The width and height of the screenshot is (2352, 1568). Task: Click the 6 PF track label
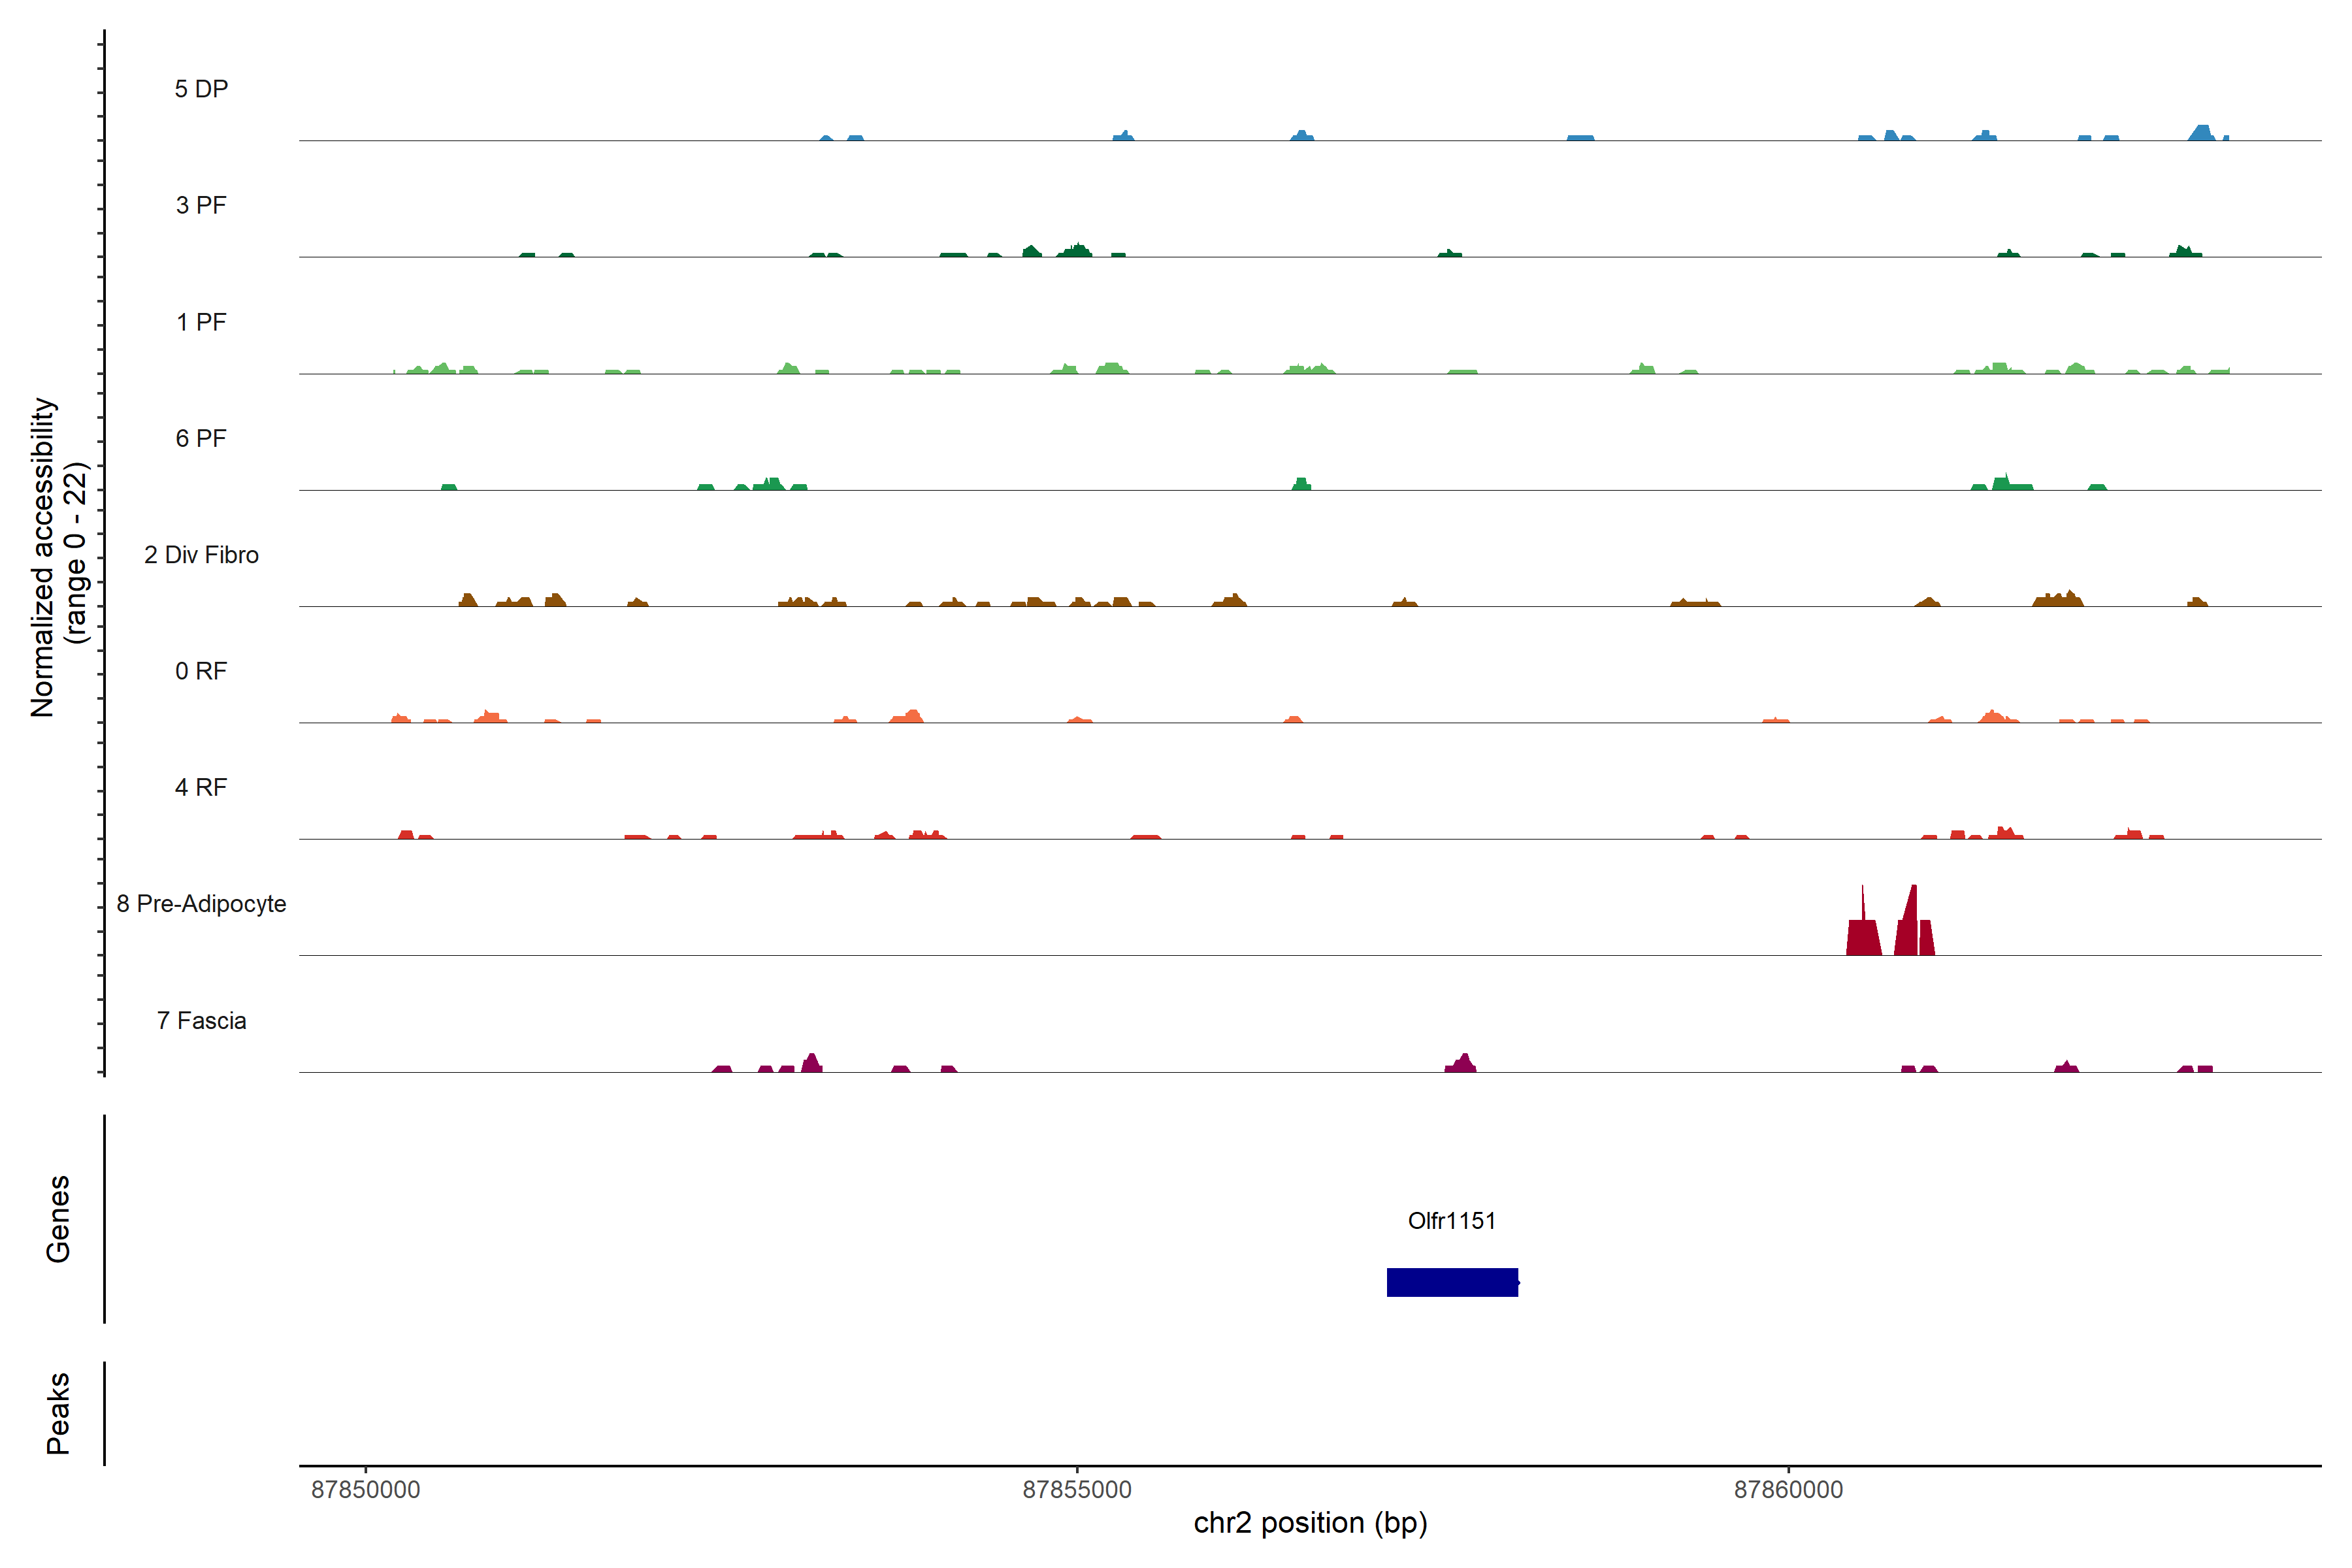click(201, 438)
